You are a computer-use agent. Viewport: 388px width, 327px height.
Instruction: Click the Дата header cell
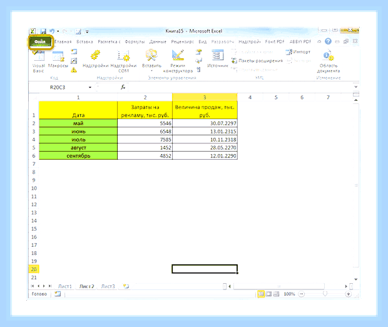pos(78,110)
